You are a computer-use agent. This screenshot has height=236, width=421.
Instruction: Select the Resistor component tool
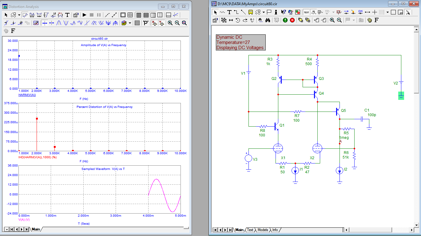pos(222,12)
